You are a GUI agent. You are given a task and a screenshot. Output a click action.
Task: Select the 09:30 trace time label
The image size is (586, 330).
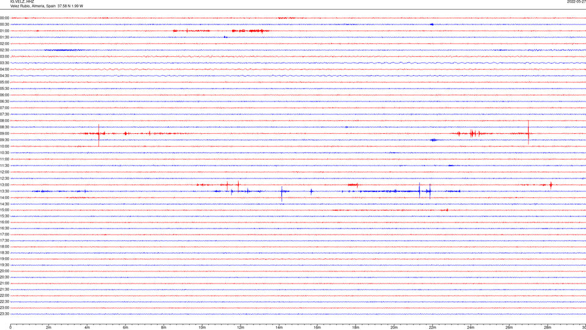point(4,140)
